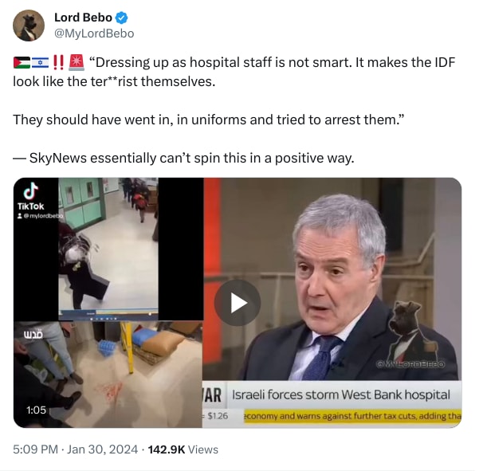Open the Lord Bebo display name
Screen dimensions: 487x471
83,18
